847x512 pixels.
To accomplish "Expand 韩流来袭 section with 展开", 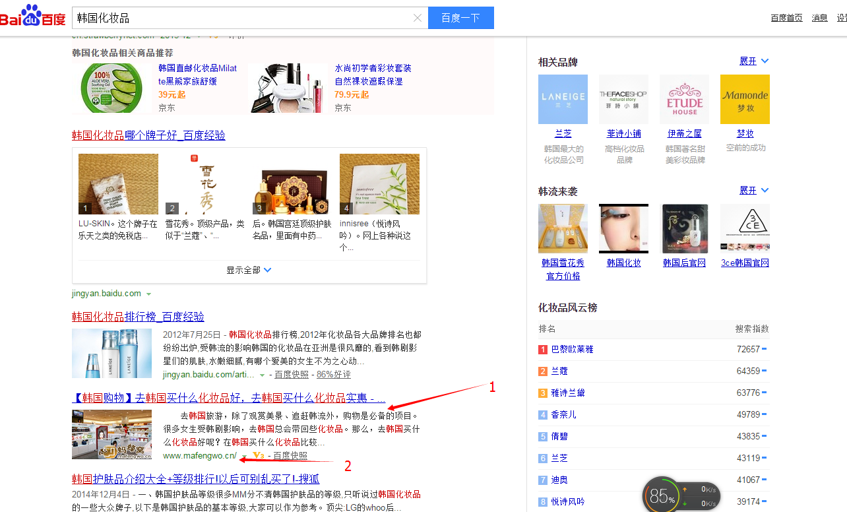I will (x=754, y=190).
